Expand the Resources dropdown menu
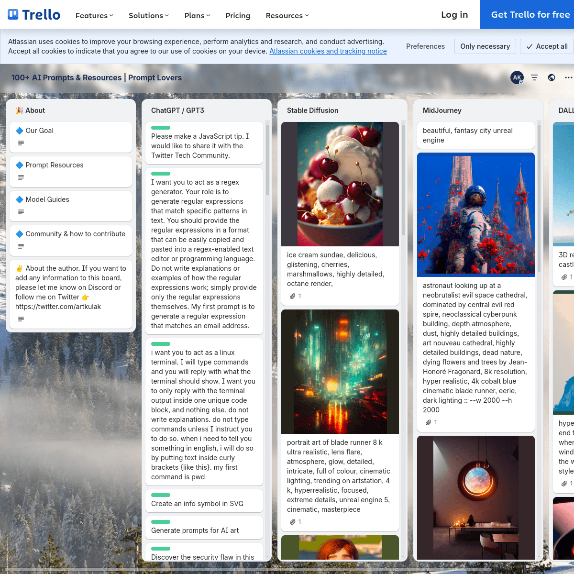The height and width of the screenshot is (574, 574). point(287,15)
